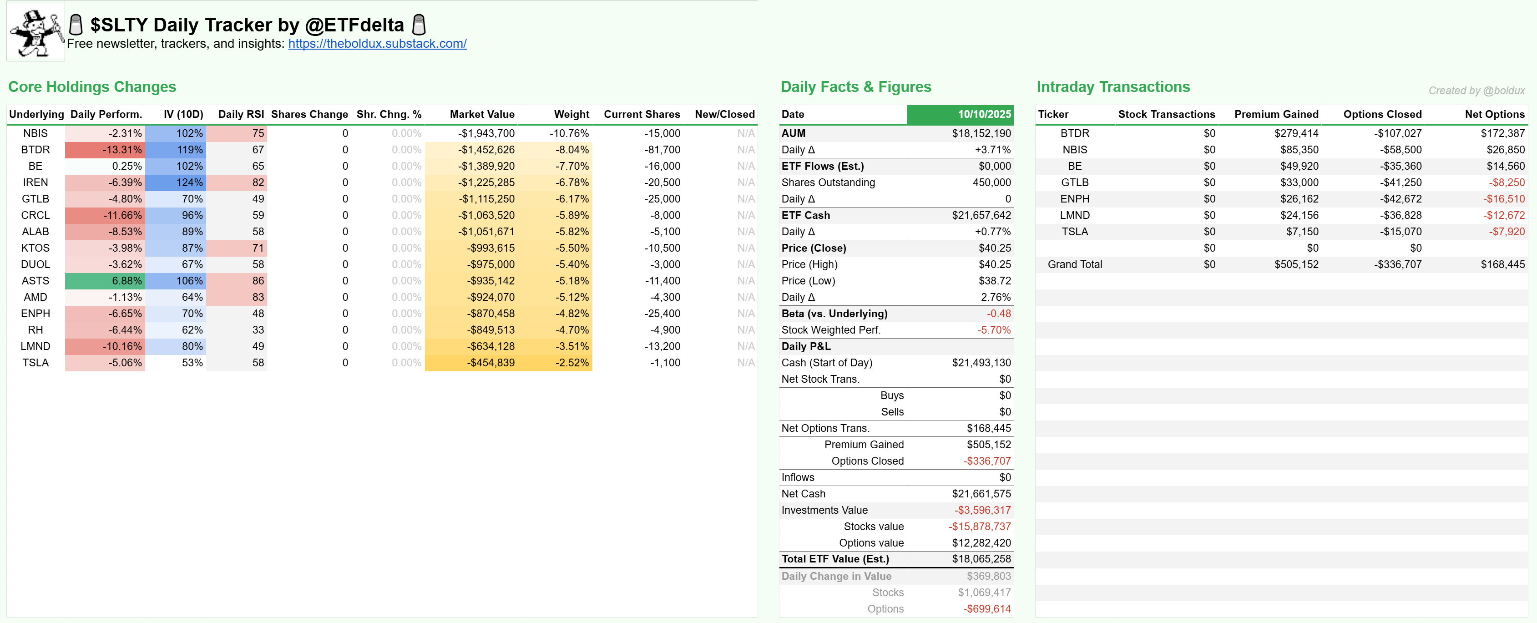The width and height of the screenshot is (1537, 623).
Task: Click the Monopoly man logo image
Action: (x=36, y=31)
